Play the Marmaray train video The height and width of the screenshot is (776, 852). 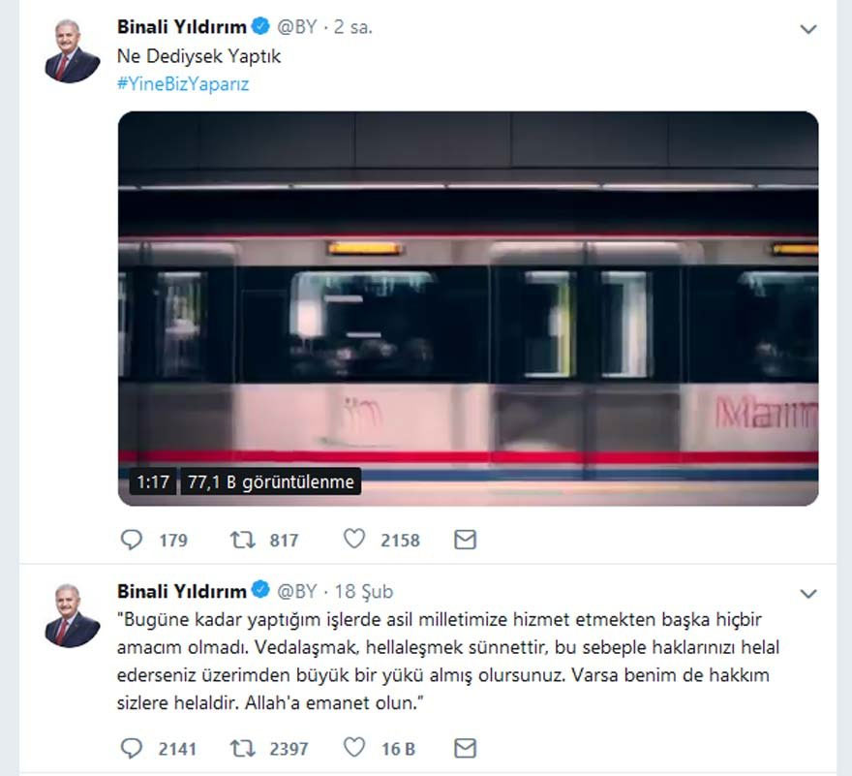(468, 308)
